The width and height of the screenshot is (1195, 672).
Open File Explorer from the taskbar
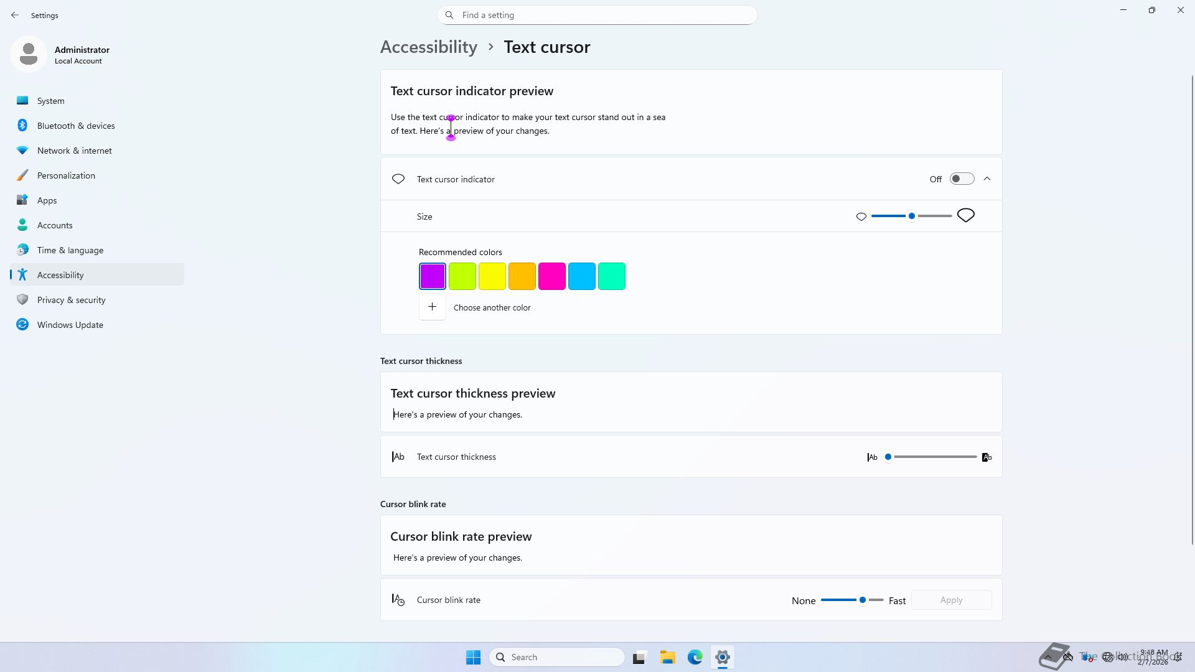(667, 657)
